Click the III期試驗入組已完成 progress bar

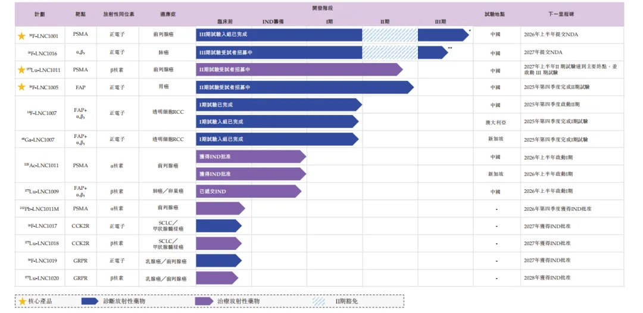pos(279,35)
